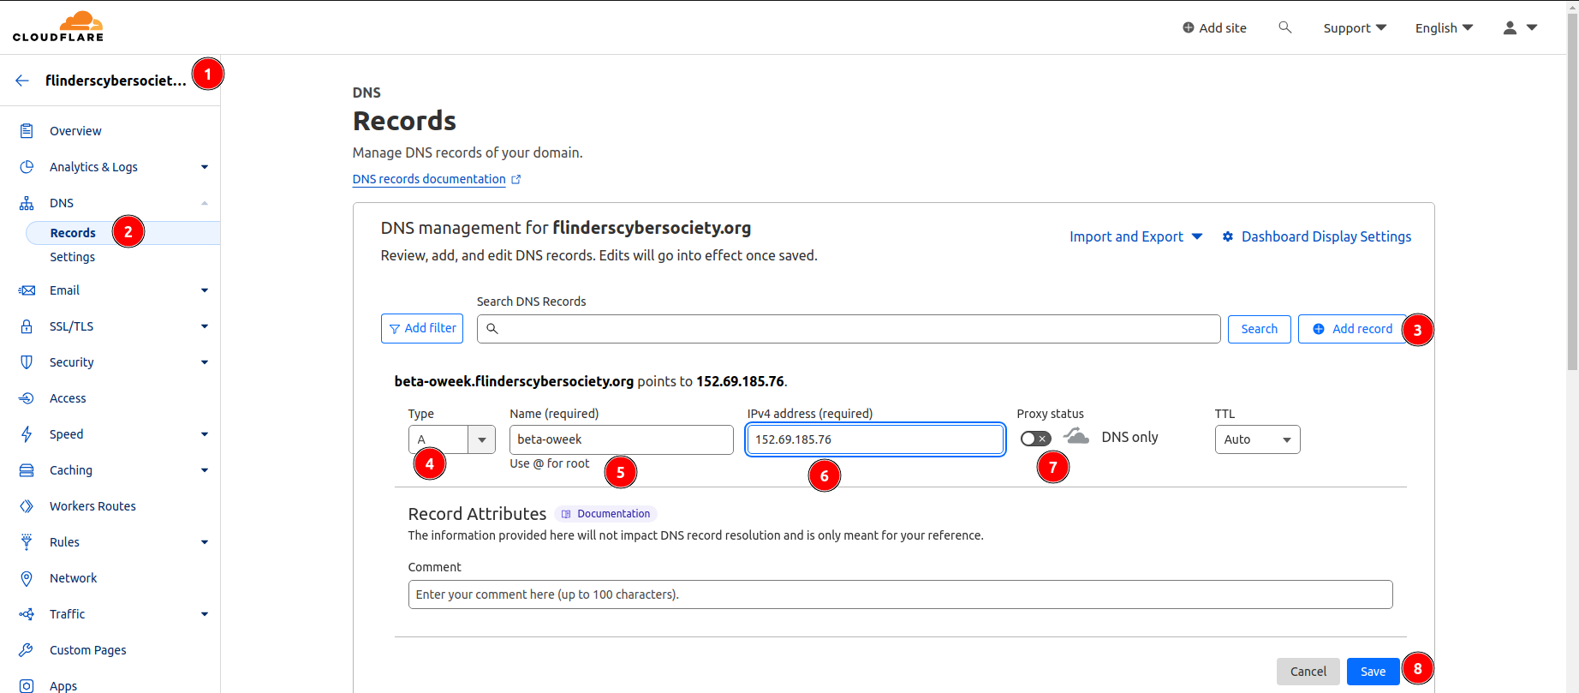Click the gray cloud proxy icon

(1076, 437)
